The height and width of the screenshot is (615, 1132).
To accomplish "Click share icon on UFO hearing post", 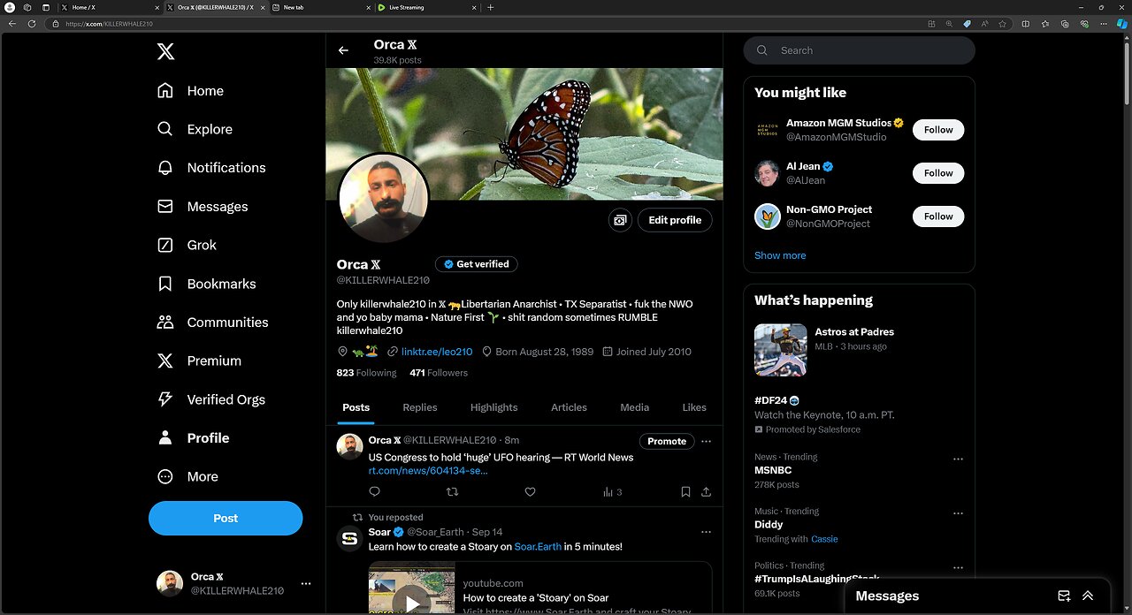I will (x=706, y=492).
